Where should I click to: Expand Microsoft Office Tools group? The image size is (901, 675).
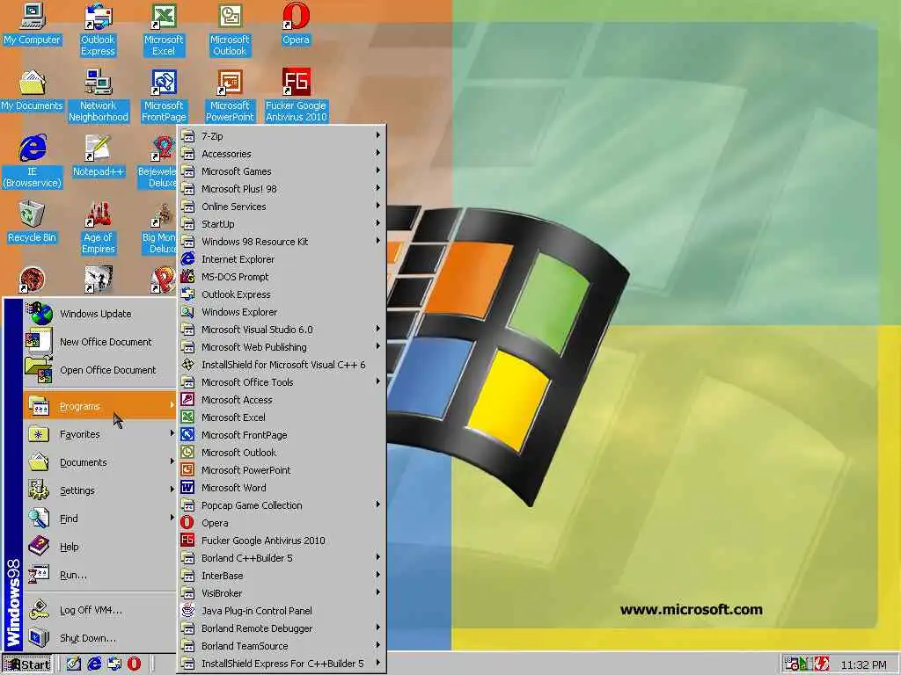tap(282, 382)
